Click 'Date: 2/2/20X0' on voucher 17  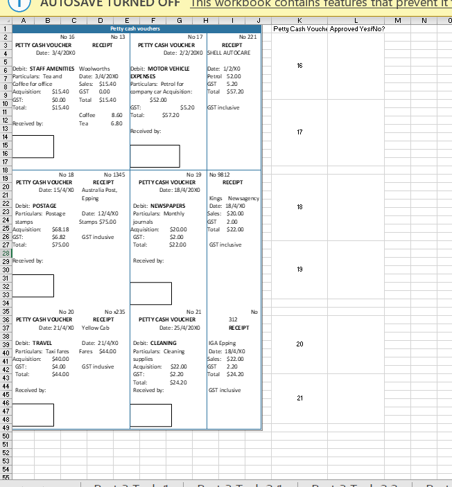pyautogui.click(x=183, y=53)
